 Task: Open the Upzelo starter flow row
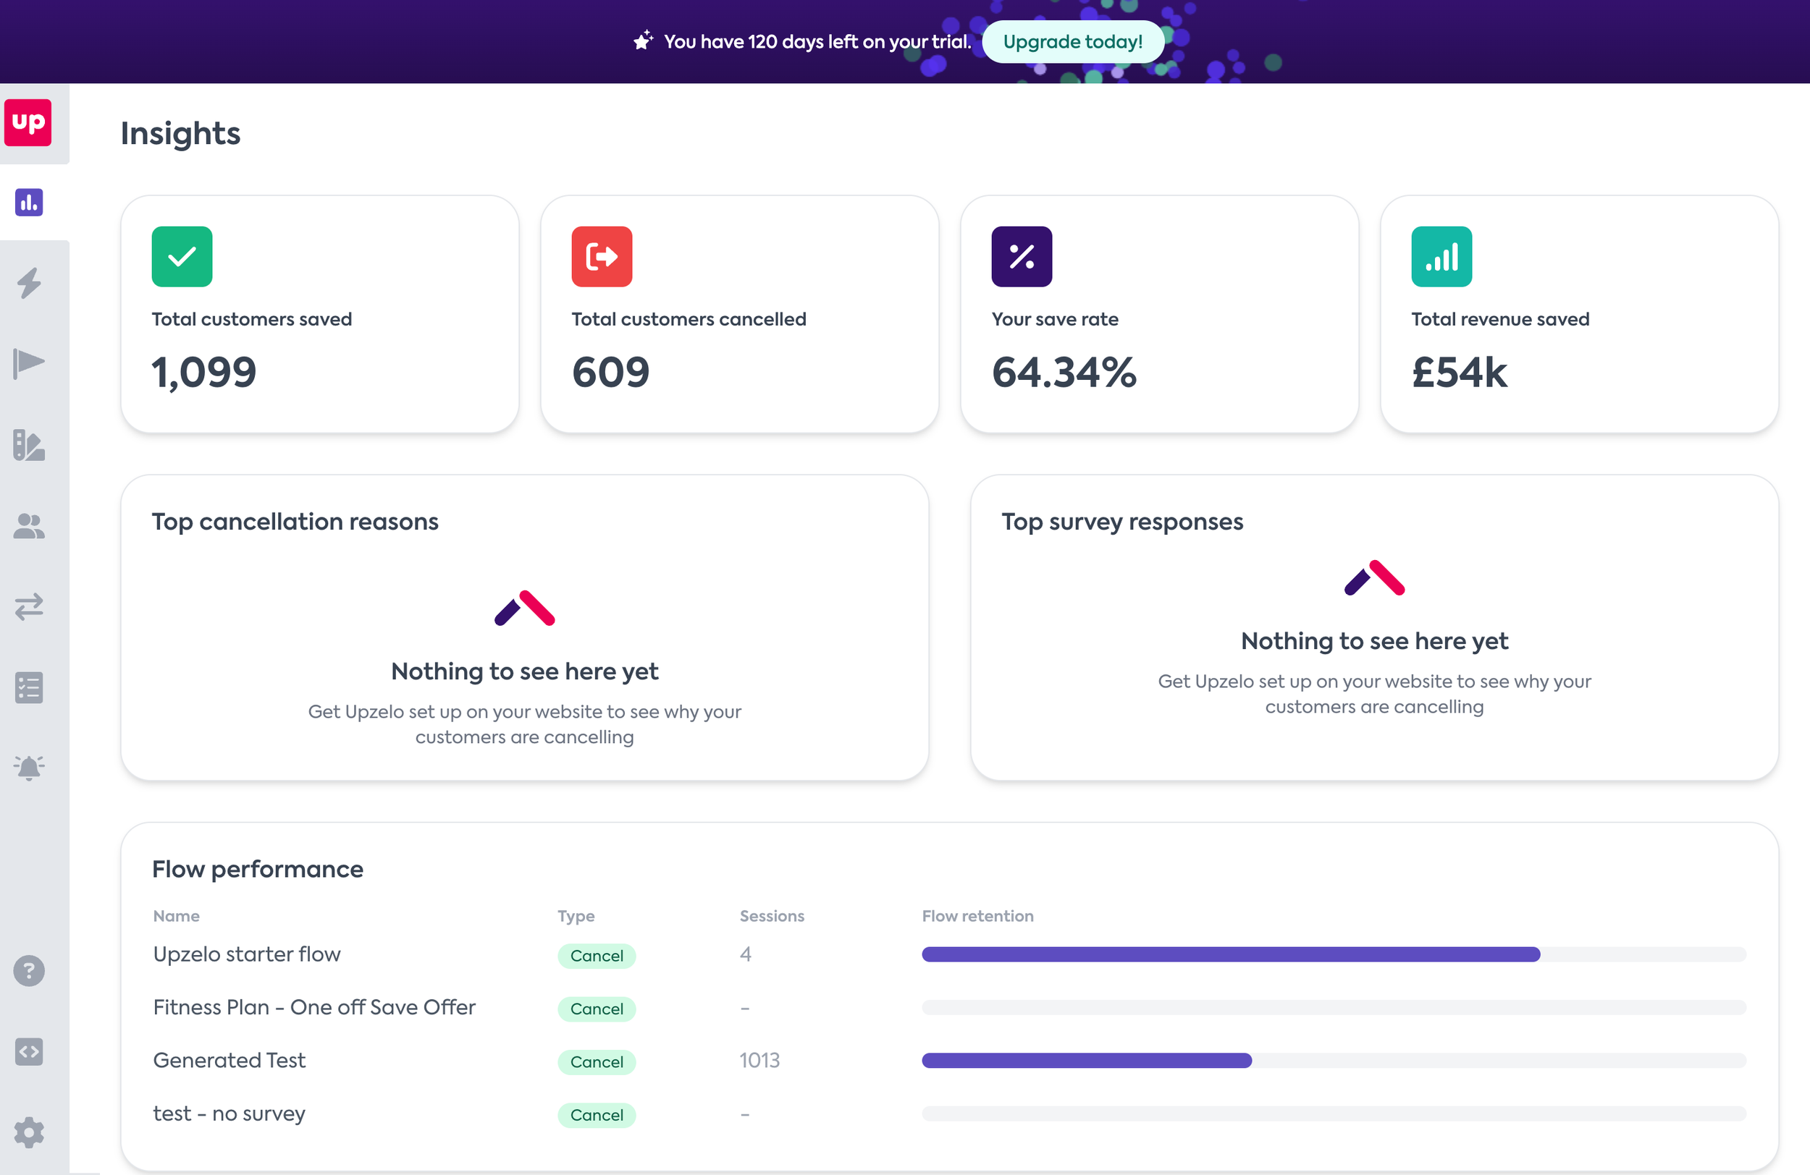click(246, 954)
